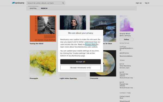Open the grandriver.eu website link

pos(124,53)
